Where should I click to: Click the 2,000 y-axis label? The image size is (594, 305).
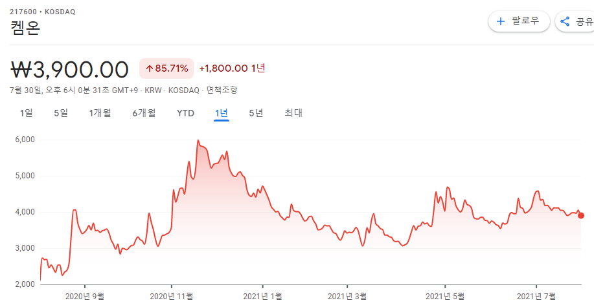click(x=26, y=284)
